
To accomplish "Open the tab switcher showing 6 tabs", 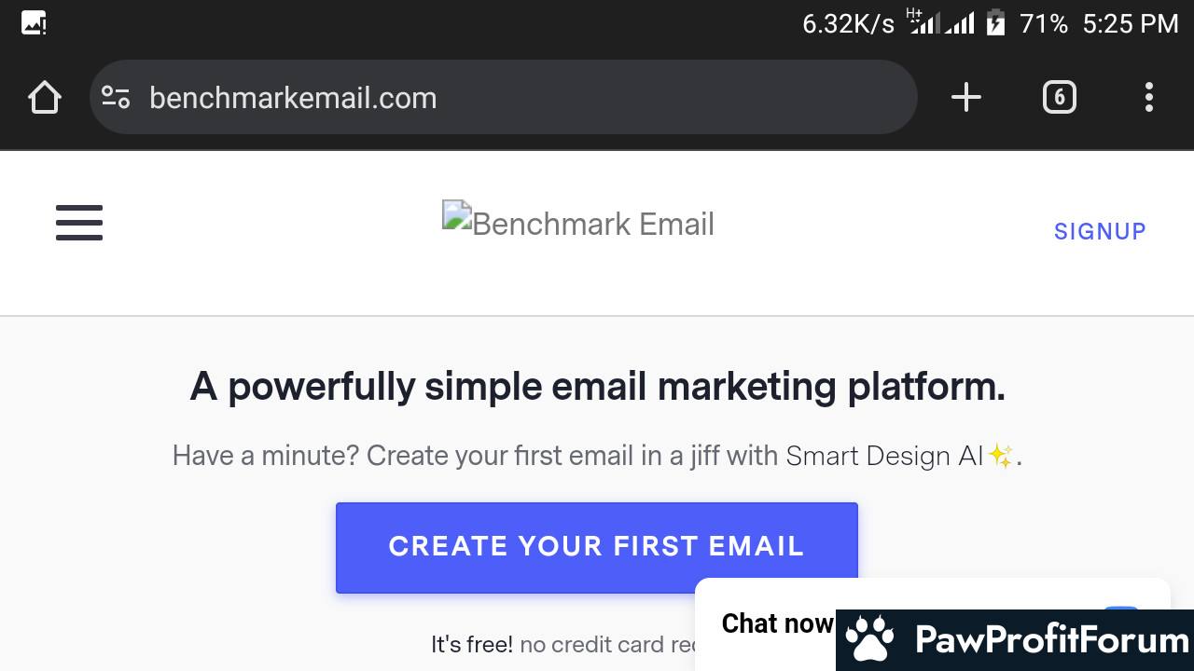I will tap(1059, 97).
